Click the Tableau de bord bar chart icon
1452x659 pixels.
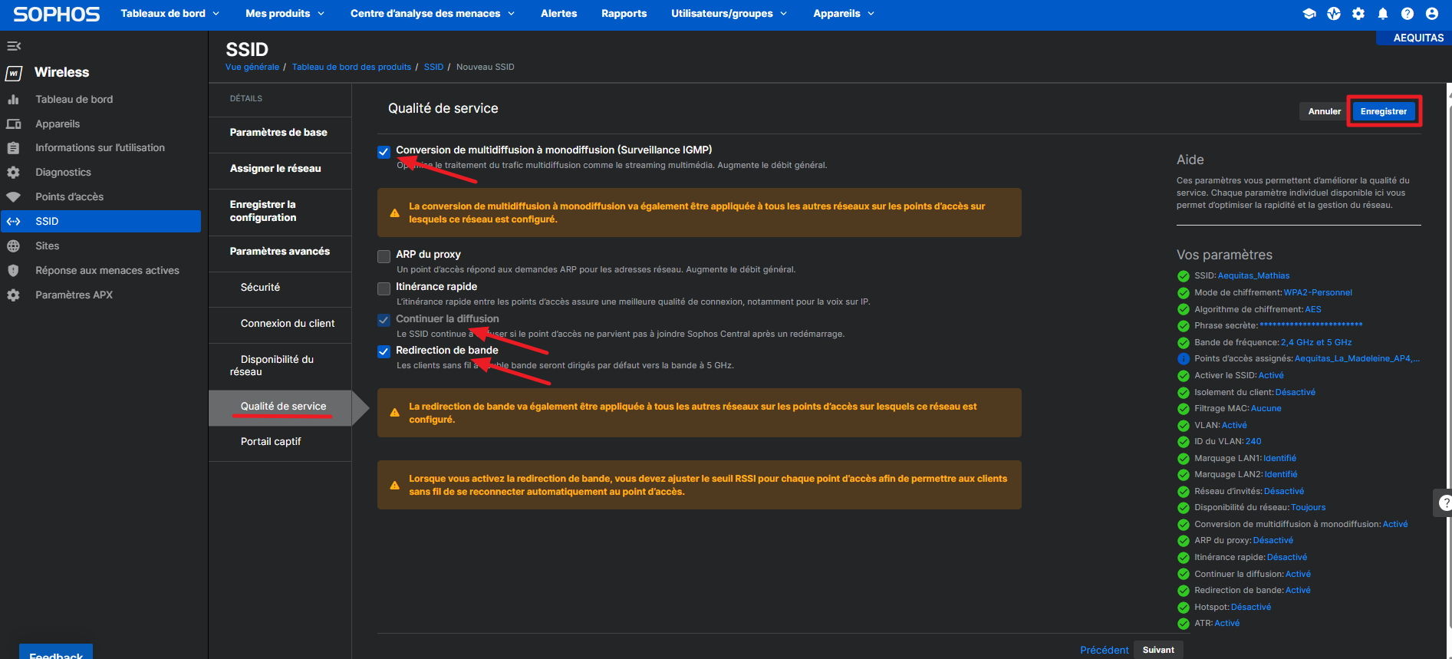click(x=13, y=99)
